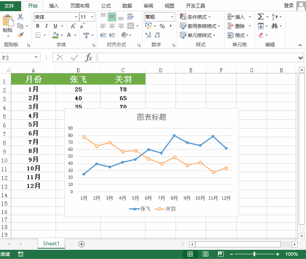Click the font color A swatch
This screenshot has width=306, height=259.
coord(69,35)
